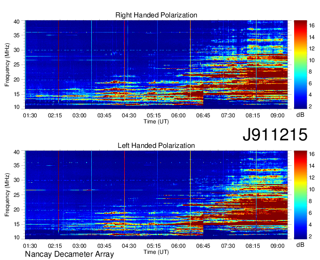Click the "01:30" time tick on the top plot
This screenshot has width=320, height=260.
(30, 115)
